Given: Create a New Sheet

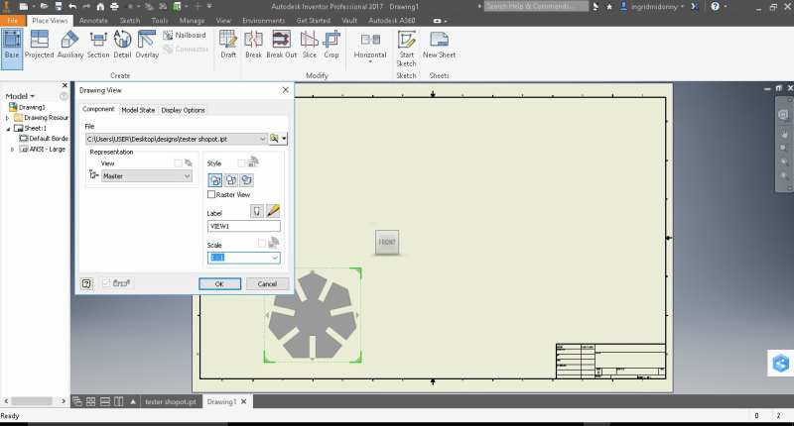Looking at the screenshot, I should (x=439, y=46).
